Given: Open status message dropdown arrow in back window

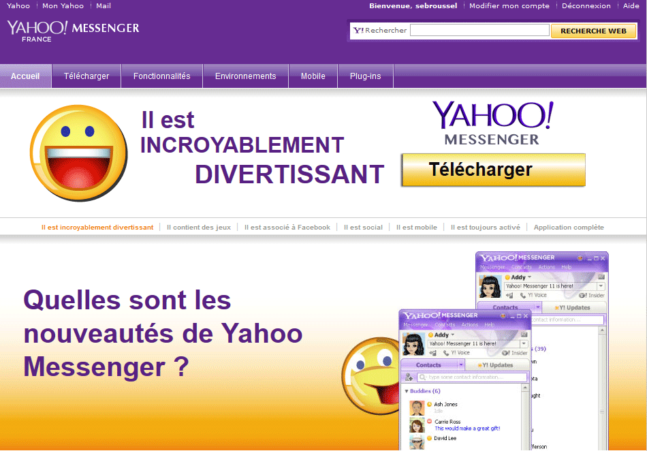Looking at the screenshot, I should [x=601, y=286].
